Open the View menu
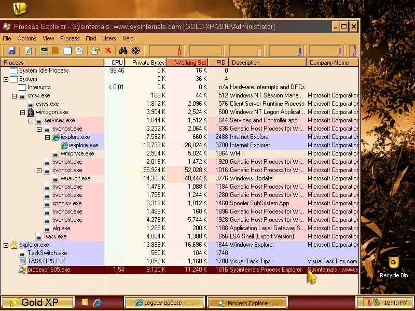Viewport: 415px width, 311px height. [x=48, y=38]
